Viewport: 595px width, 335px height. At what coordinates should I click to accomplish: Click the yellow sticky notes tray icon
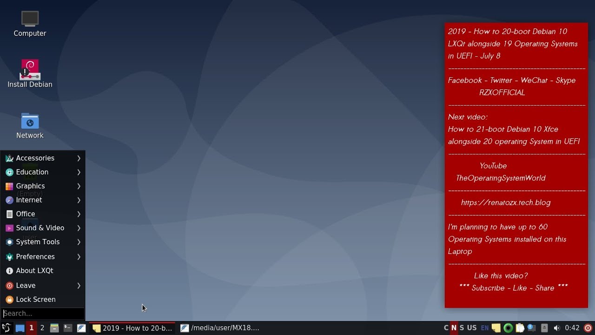(496, 328)
